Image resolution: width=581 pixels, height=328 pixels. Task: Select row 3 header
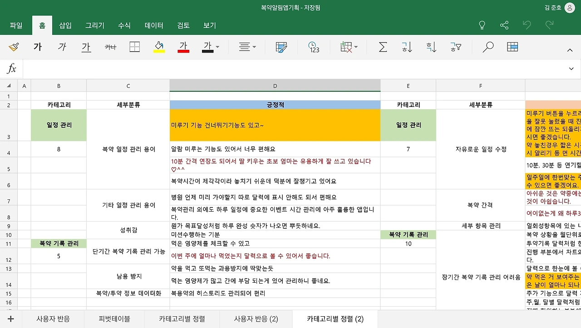pyautogui.click(x=9, y=125)
